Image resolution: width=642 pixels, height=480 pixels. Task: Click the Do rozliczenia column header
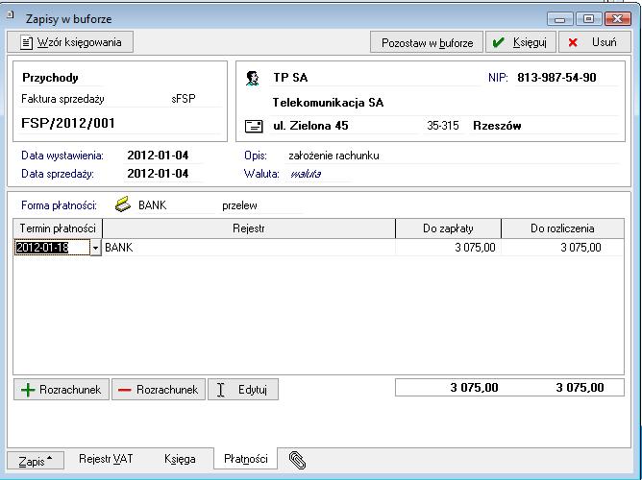click(x=562, y=228)
